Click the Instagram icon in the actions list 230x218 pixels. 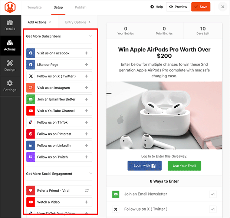[30, 88]
